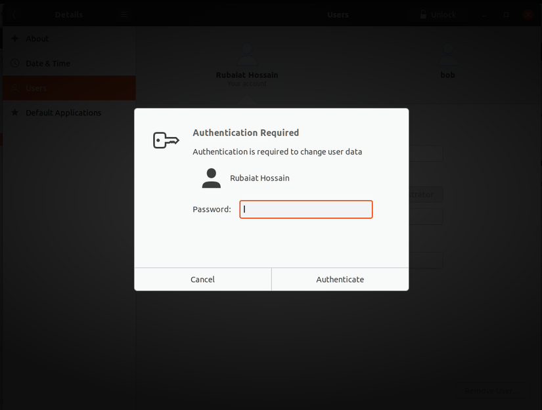Image resolution: width=542 pixels, height=410 pixels.
Task: Click the star icon next to Default Applications
Action: (x=14, y=113)
